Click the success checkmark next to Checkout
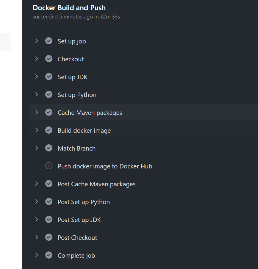Viewport: 258px width, 269px height. point(49,59)
